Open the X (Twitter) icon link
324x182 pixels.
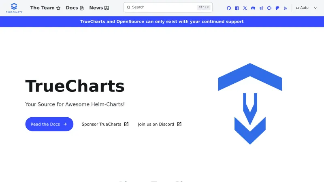[x=245, y=8]
